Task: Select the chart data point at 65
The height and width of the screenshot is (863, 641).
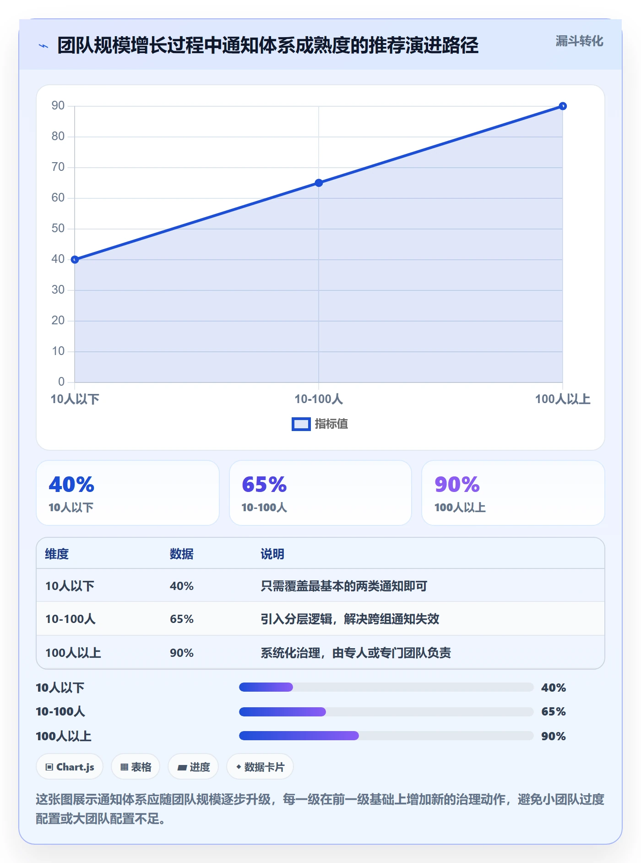Action: pyautogui.click(x=319, y=183)
